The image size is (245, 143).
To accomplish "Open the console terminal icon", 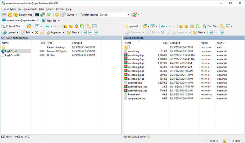I will (37, 15).
